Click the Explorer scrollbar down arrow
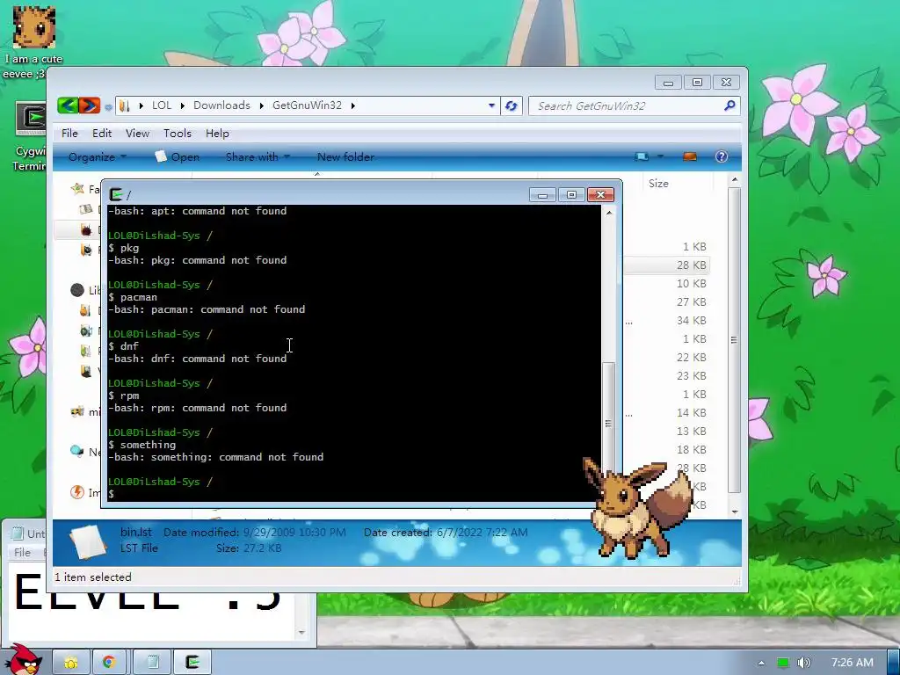 coord(734,512)
